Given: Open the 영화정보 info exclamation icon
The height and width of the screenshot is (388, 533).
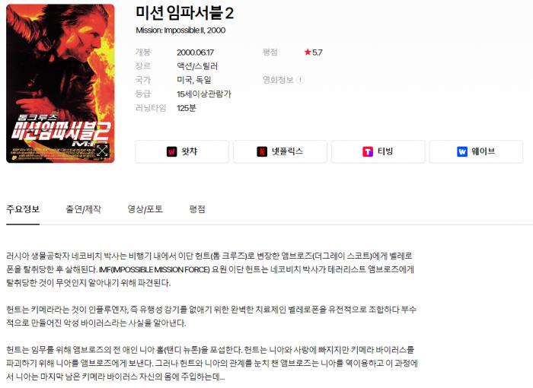Looking at the screenshot, I should (300, 80).
